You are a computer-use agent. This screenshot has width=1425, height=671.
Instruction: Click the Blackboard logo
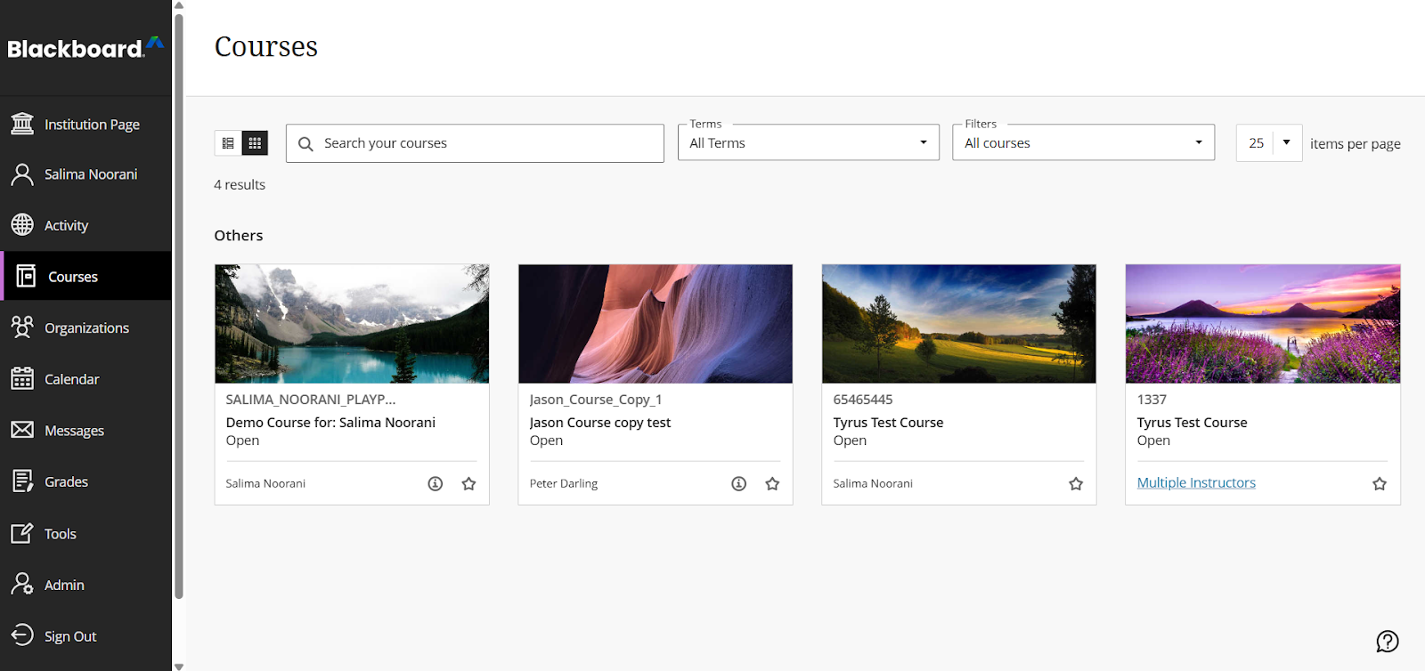(85, 48)
